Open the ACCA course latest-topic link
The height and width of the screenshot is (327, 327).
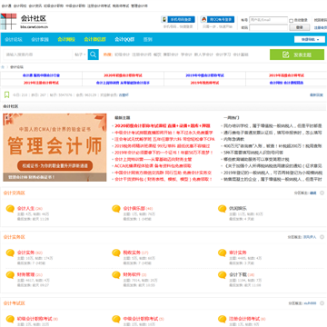click(x=154, y=166)
